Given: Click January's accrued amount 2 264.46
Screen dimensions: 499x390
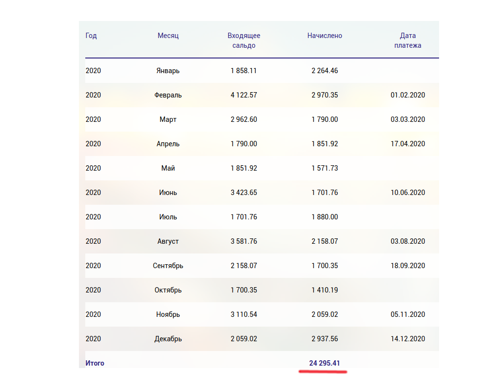Looking at the screenshot, I should pyautogui.click(x=325, y=71).
